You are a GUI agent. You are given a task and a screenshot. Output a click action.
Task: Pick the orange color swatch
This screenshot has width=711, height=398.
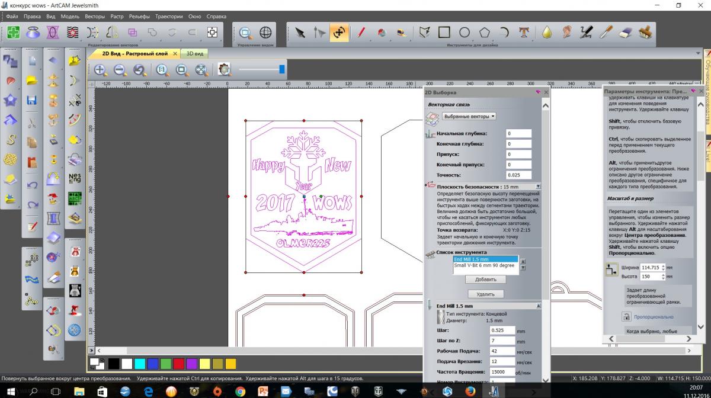click(x=230, y=363)
